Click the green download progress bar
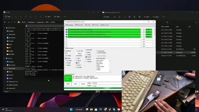Image resolution: width=199 pixels, height=112 pixels. (93, 88)
